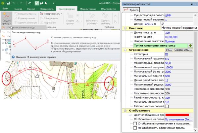
Task: Click the IndorCAD application logo icon
Action: coord(3,3)
